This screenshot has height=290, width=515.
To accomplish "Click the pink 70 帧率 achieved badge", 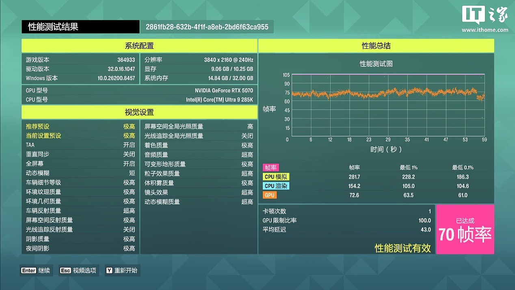I will [x=465, y=229].
